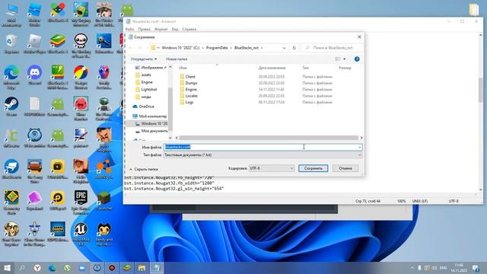Click the Recycle Bin desktop icon
Image resolution: width=487 pixels, height=274 pixels.
[11, 44]
